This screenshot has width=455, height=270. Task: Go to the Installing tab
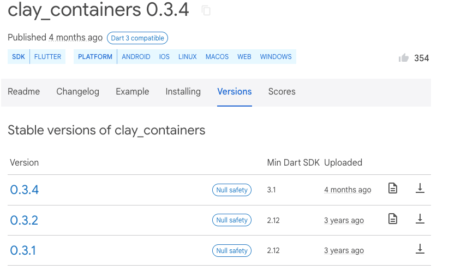click(x=183, y=92)
